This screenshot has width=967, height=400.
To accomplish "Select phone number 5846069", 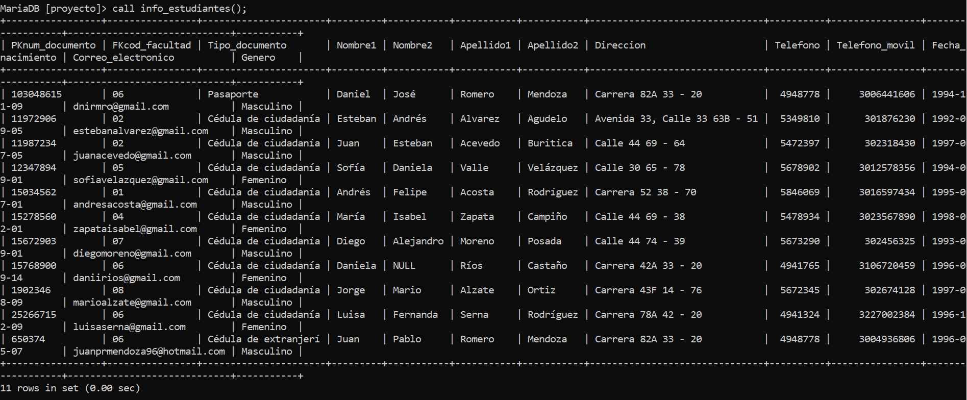I will 800,192.
